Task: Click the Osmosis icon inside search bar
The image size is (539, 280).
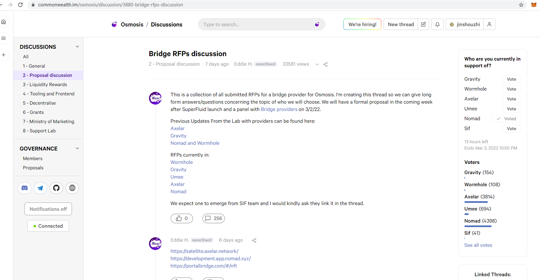Action: click(x=317, y=24)
